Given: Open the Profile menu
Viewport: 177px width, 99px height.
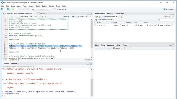Looking at the screenshot, I should (51, 6).
